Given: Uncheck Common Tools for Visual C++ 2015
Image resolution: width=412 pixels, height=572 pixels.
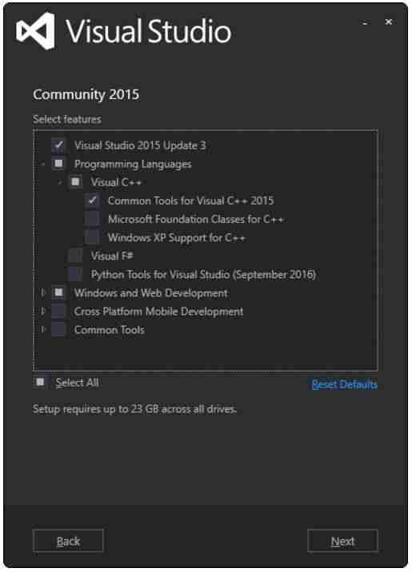Looking at the screenshot, I should [x=93, y=201].
